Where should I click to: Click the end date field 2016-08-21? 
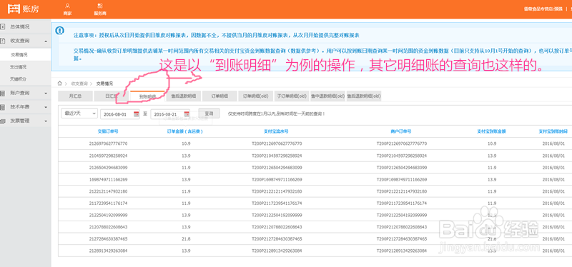click(170, 114)
